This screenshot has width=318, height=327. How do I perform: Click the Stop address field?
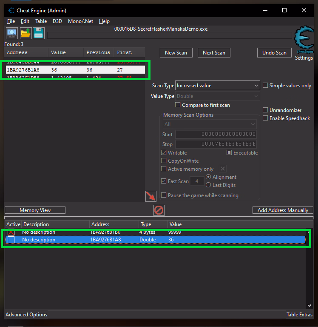(x=216, y=144)
